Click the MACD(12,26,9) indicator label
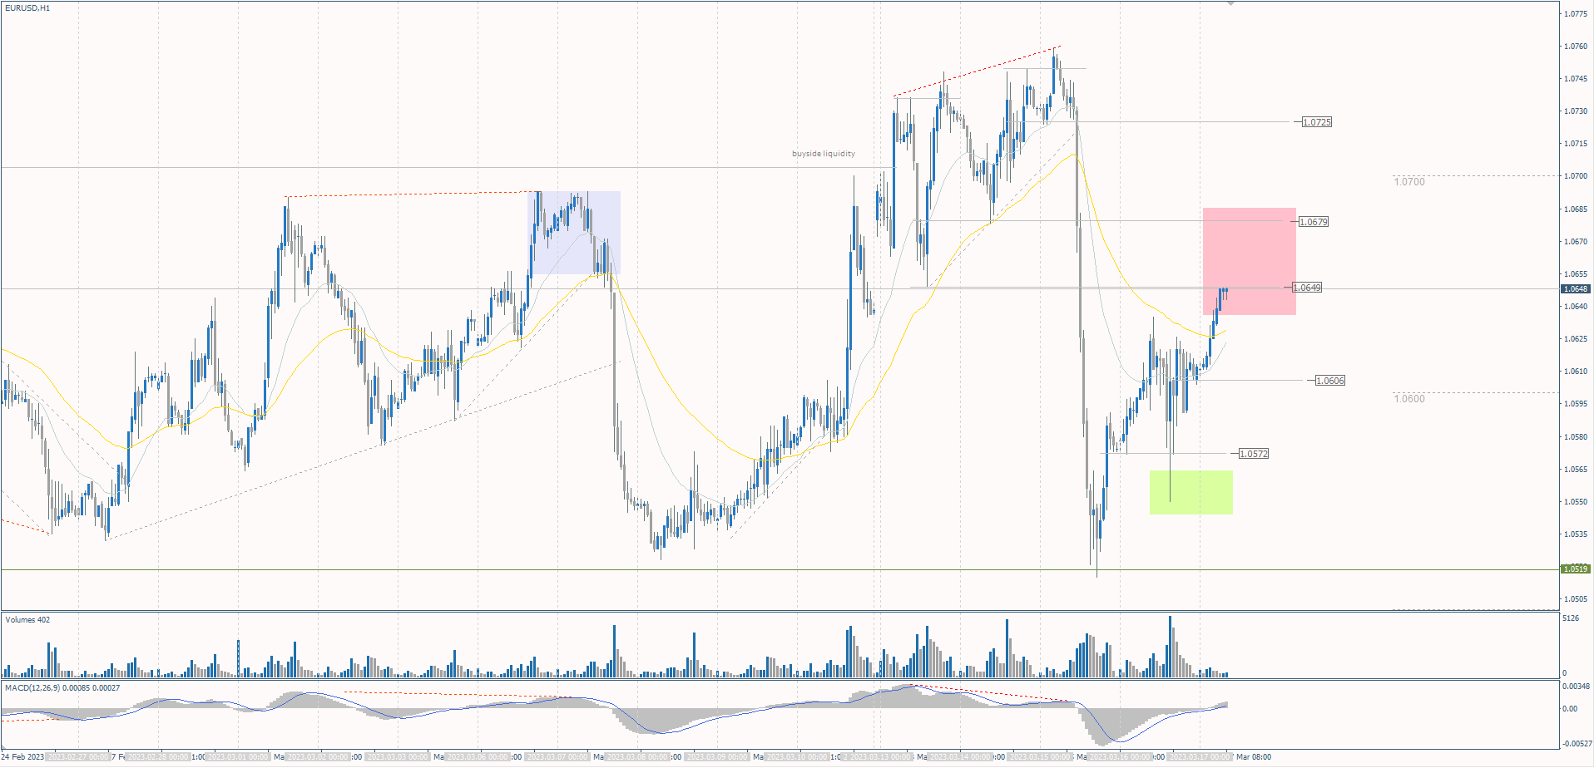 click(62, 688)
